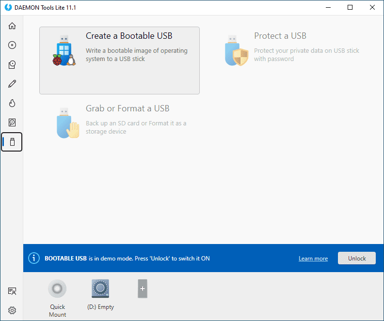384x321 pixels.
Task: Click the Quick Mount disc icon
Action: pyautogui.click(x=57, y=289)
